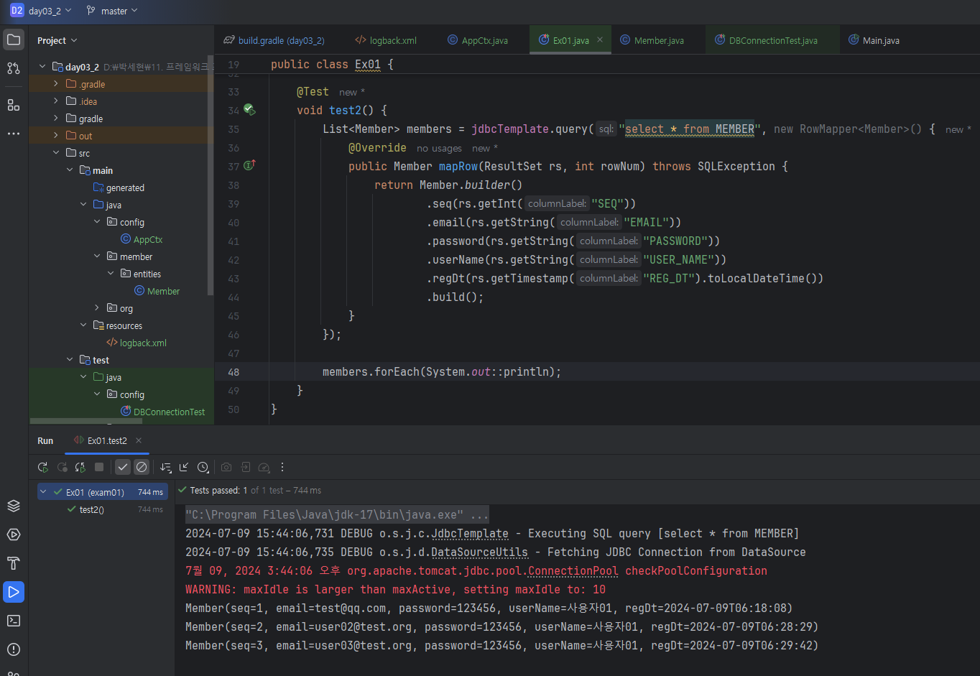Image resolution: width=980 pixels, height=676 pixels.
Task: Toggle the Show Passed tests checkmark button
Action: pyautogui.click(x=123, y=468)
